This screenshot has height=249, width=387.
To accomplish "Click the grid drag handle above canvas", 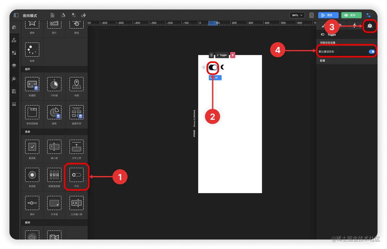I will click(212, 55).
